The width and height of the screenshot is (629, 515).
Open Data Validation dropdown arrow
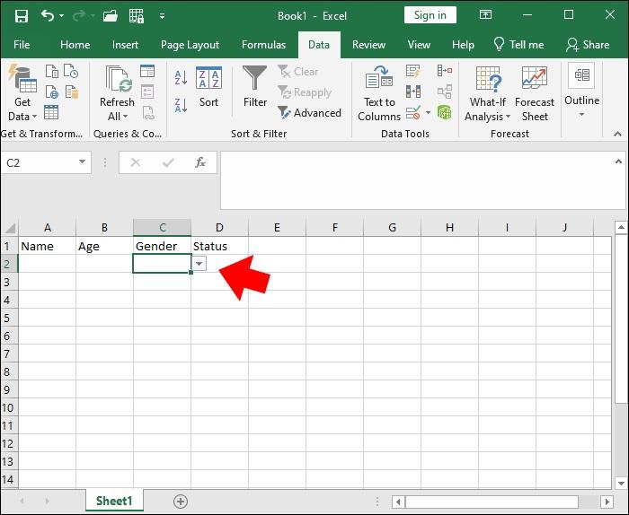click(x=428, y=113)
